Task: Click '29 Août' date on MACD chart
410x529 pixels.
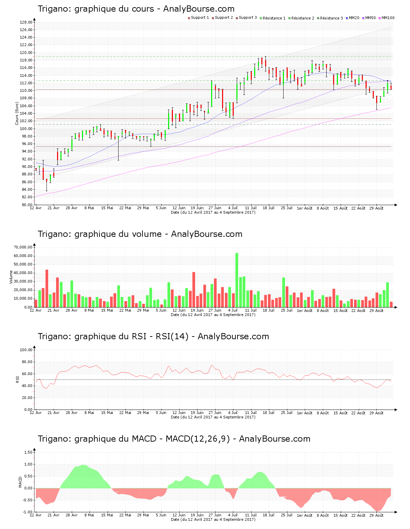Action: 377,515
